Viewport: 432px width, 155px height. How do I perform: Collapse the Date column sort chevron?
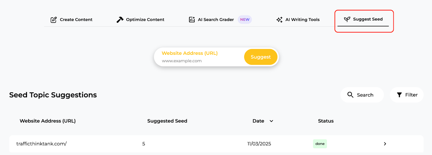(x=271, y=121)
